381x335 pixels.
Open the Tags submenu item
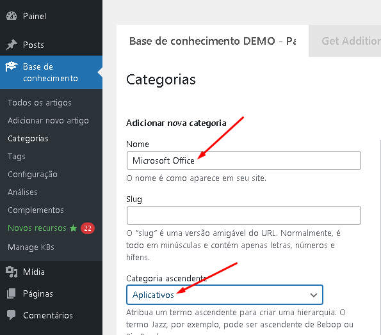(x=17, y=157)
